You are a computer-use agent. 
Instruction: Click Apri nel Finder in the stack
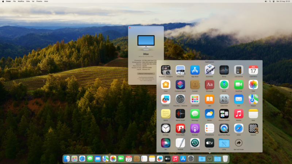pos(239,143)
